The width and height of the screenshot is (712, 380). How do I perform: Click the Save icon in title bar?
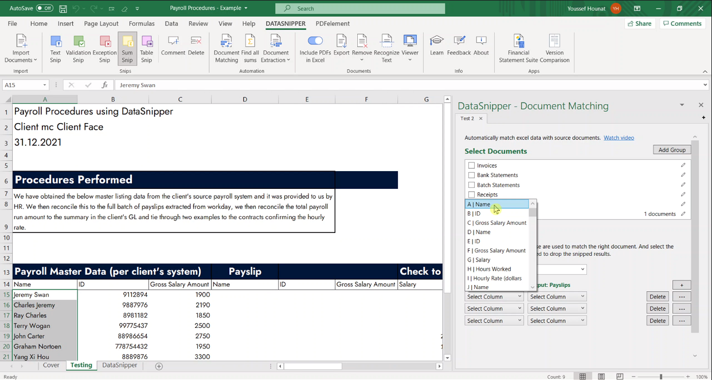(x=63, y=9)
